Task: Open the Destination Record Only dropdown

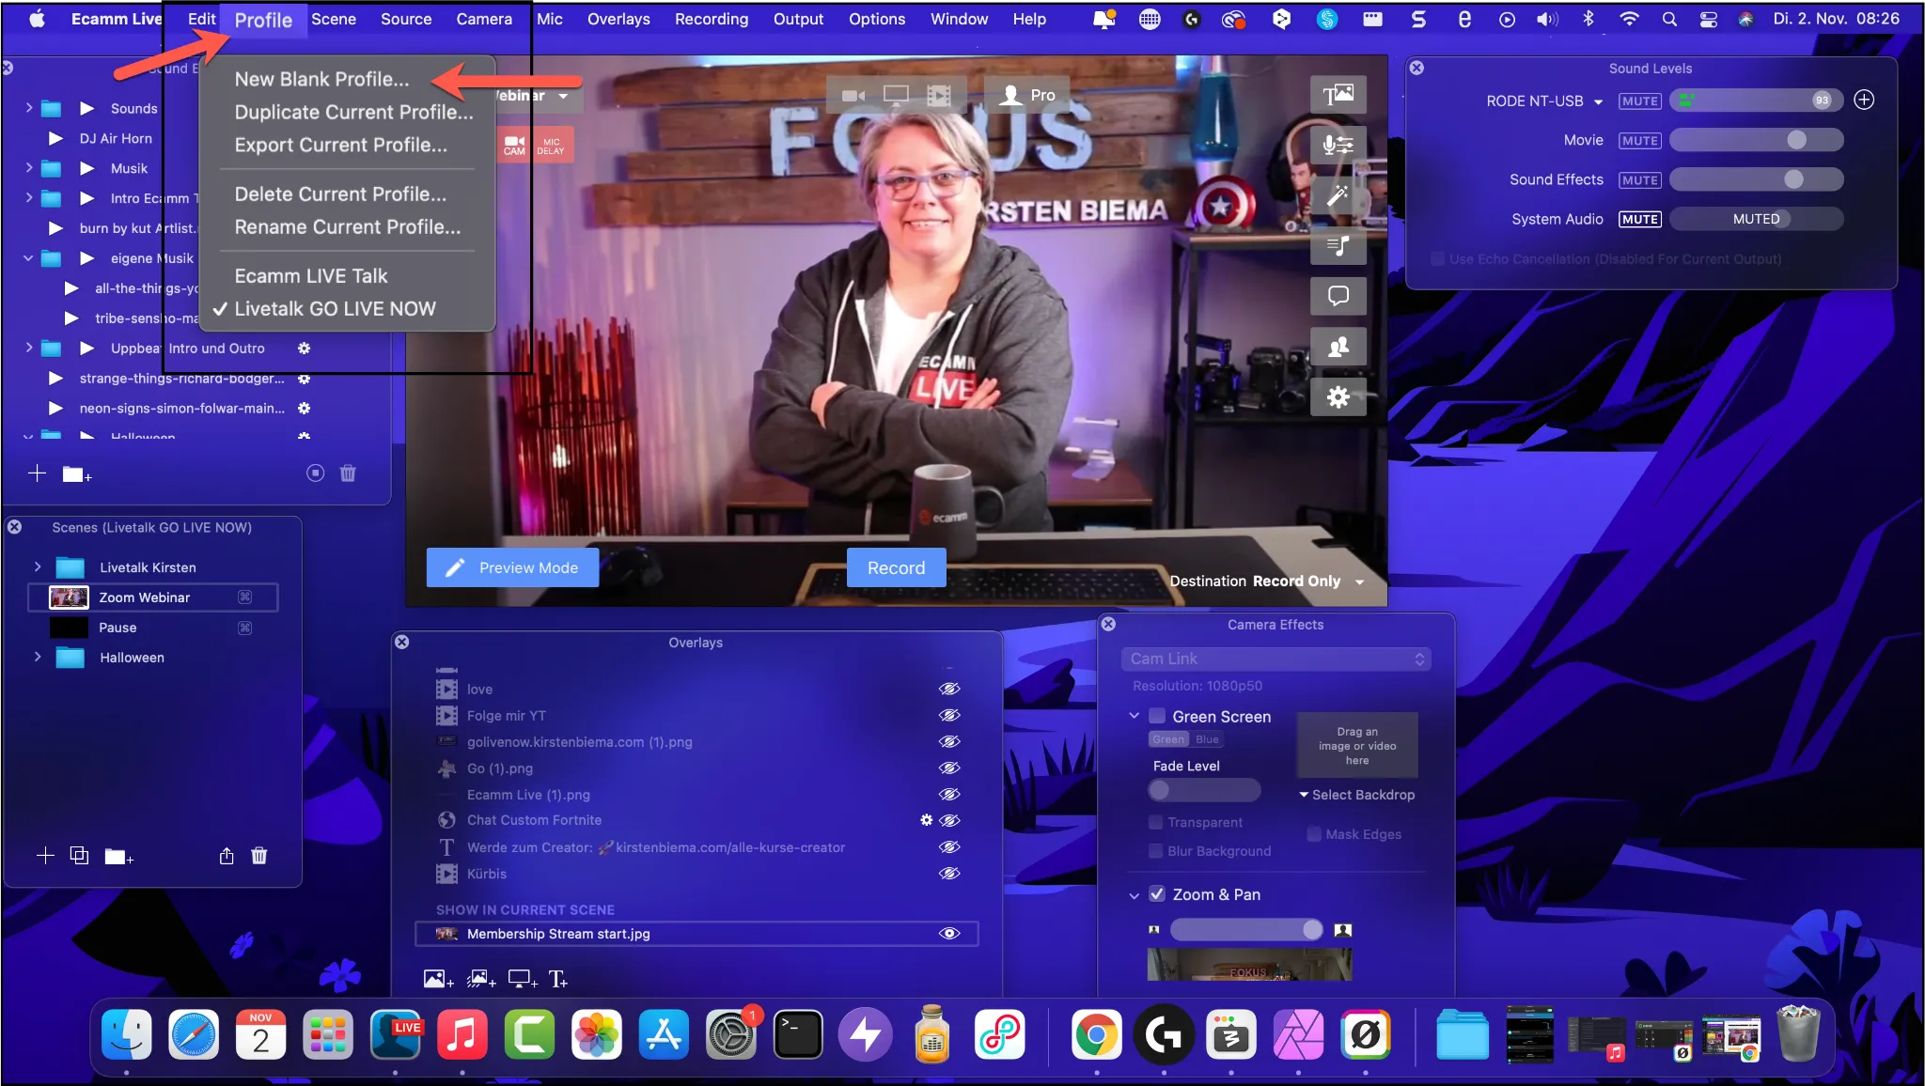Action: pyautogui.click(x=1266, y=581)
